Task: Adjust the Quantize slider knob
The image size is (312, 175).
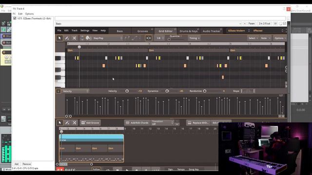Action: 169,39
